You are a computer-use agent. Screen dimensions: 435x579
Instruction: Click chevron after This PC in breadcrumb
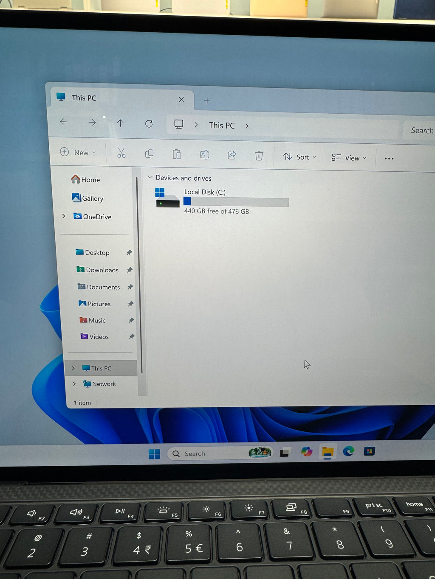point(247,126)
